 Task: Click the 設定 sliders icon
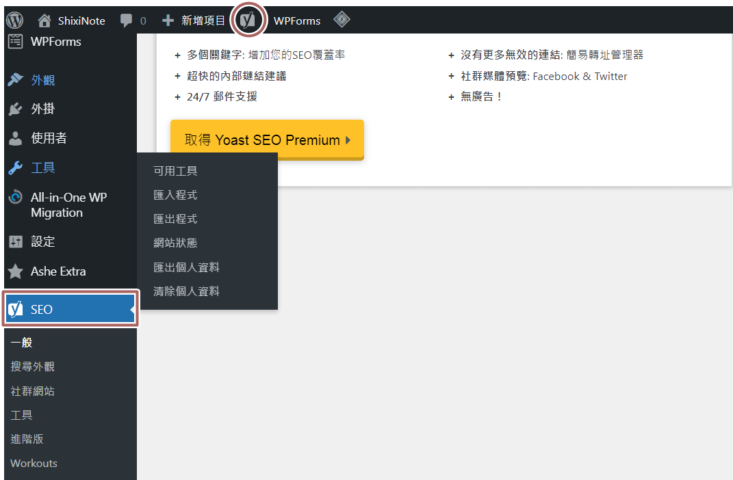[16, 242]
